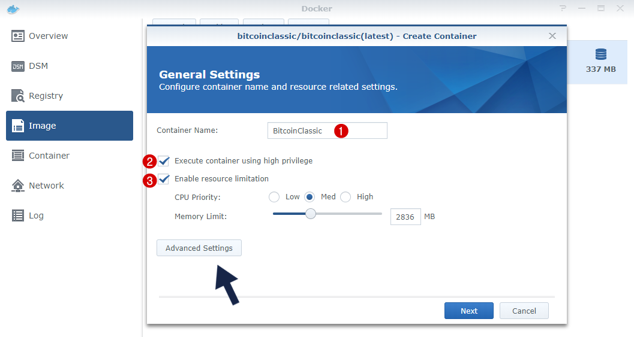Select High CPU priority

click(345, 197)
